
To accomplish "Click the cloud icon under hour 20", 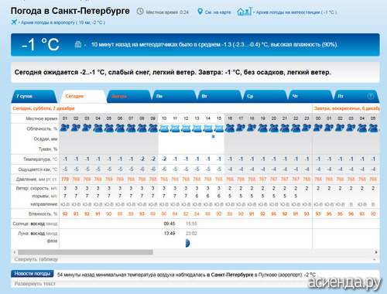I will coord(274,128).
